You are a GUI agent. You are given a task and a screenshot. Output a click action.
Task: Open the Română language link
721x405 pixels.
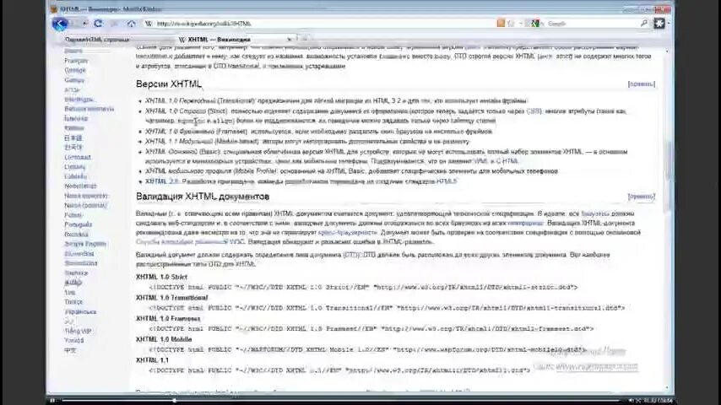point(76,235)
